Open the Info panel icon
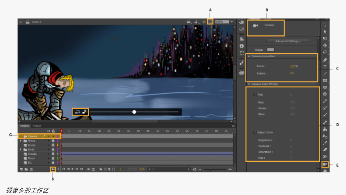The height and width of the screenshot is (195, 346). pos(241,46)
